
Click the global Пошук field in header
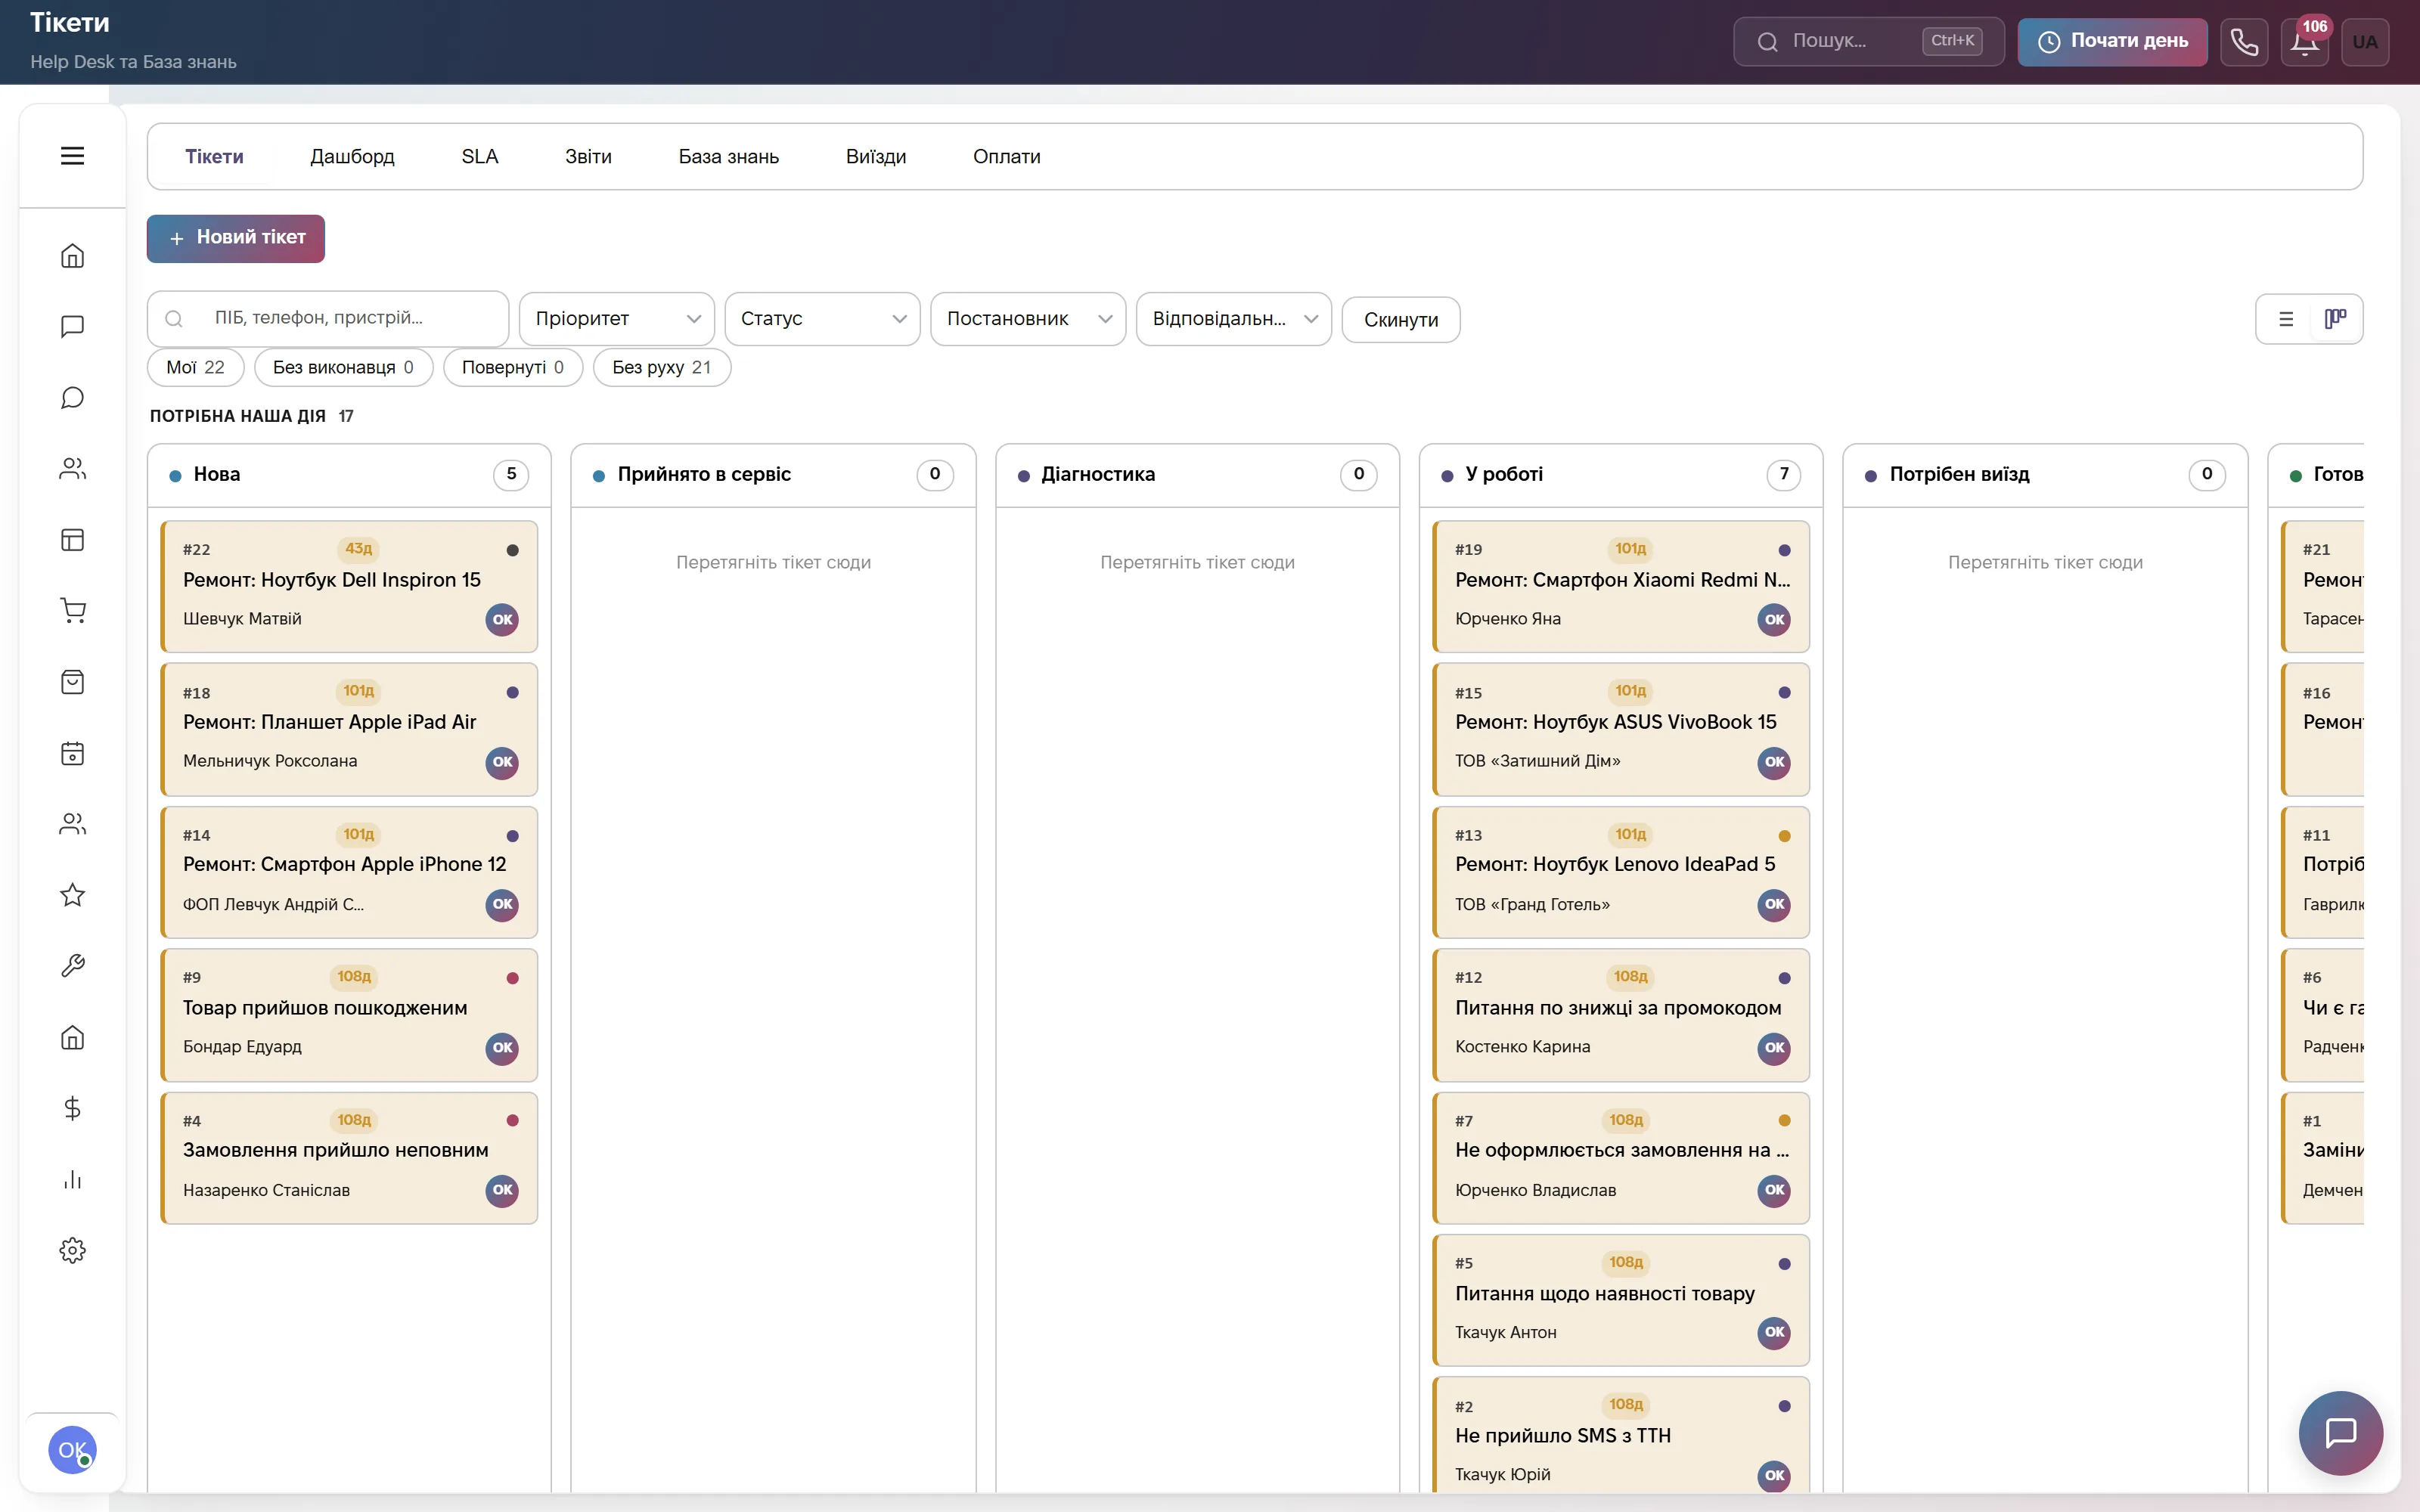pyautogui.click(x=1868, y=42)
